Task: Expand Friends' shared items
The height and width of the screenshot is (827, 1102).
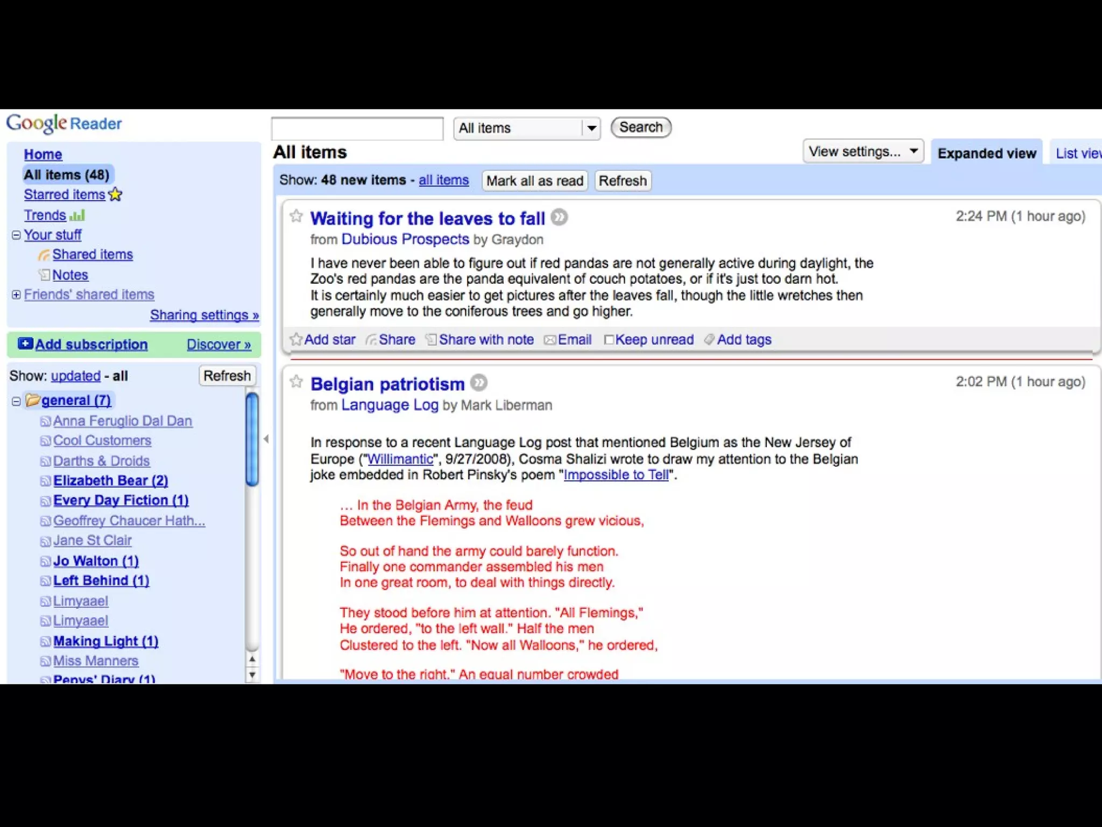Action: 16,295
